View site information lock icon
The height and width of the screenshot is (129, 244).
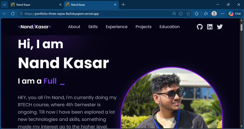[x=21, y=14]
